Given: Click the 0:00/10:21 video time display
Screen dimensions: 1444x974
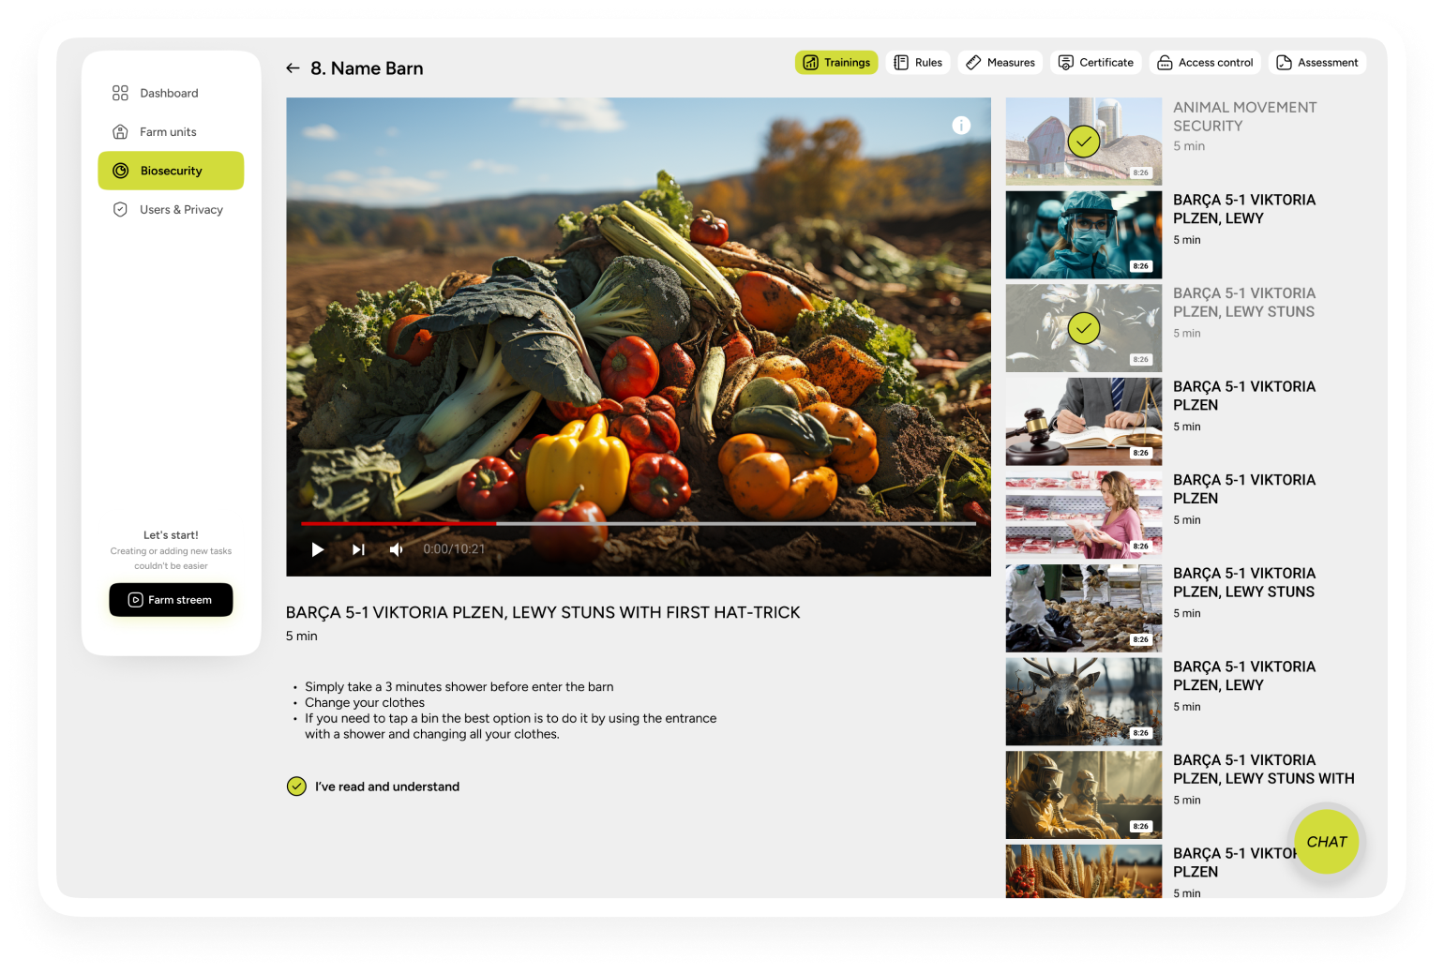Looking at the screenshot, I should tap(454, 549).
